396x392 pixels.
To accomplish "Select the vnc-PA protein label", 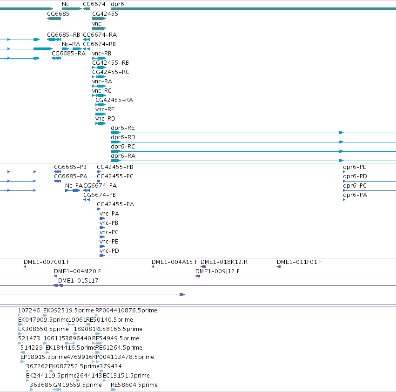I will click(109, 214).
